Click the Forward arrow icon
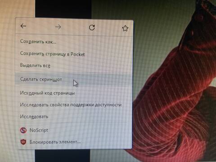Image resolution: width=216 pixels, height=162 pixels. tap(58, 27)
